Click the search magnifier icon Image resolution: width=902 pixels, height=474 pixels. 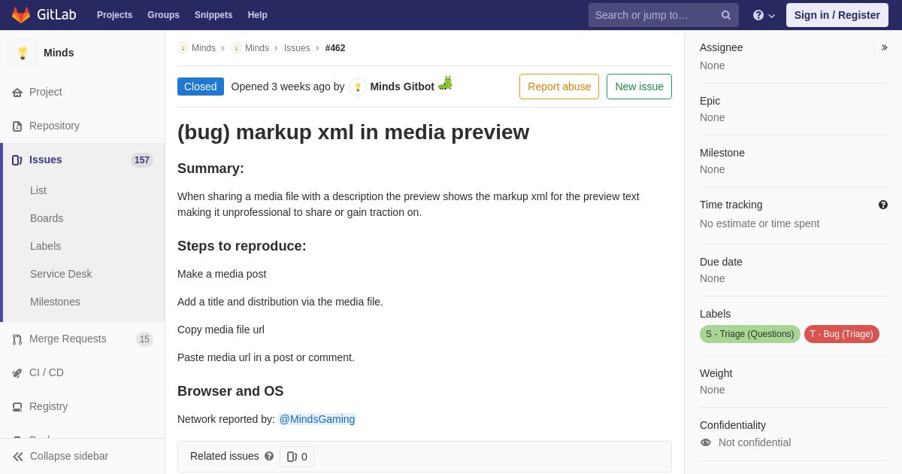coord(725,15)
